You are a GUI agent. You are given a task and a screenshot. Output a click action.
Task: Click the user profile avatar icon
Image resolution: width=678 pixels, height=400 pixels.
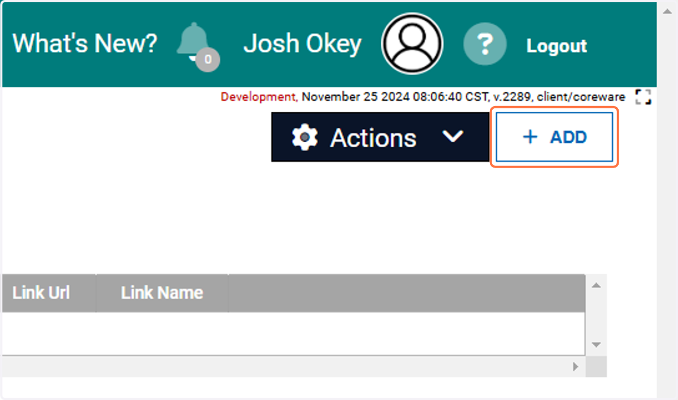coord(412,44)
